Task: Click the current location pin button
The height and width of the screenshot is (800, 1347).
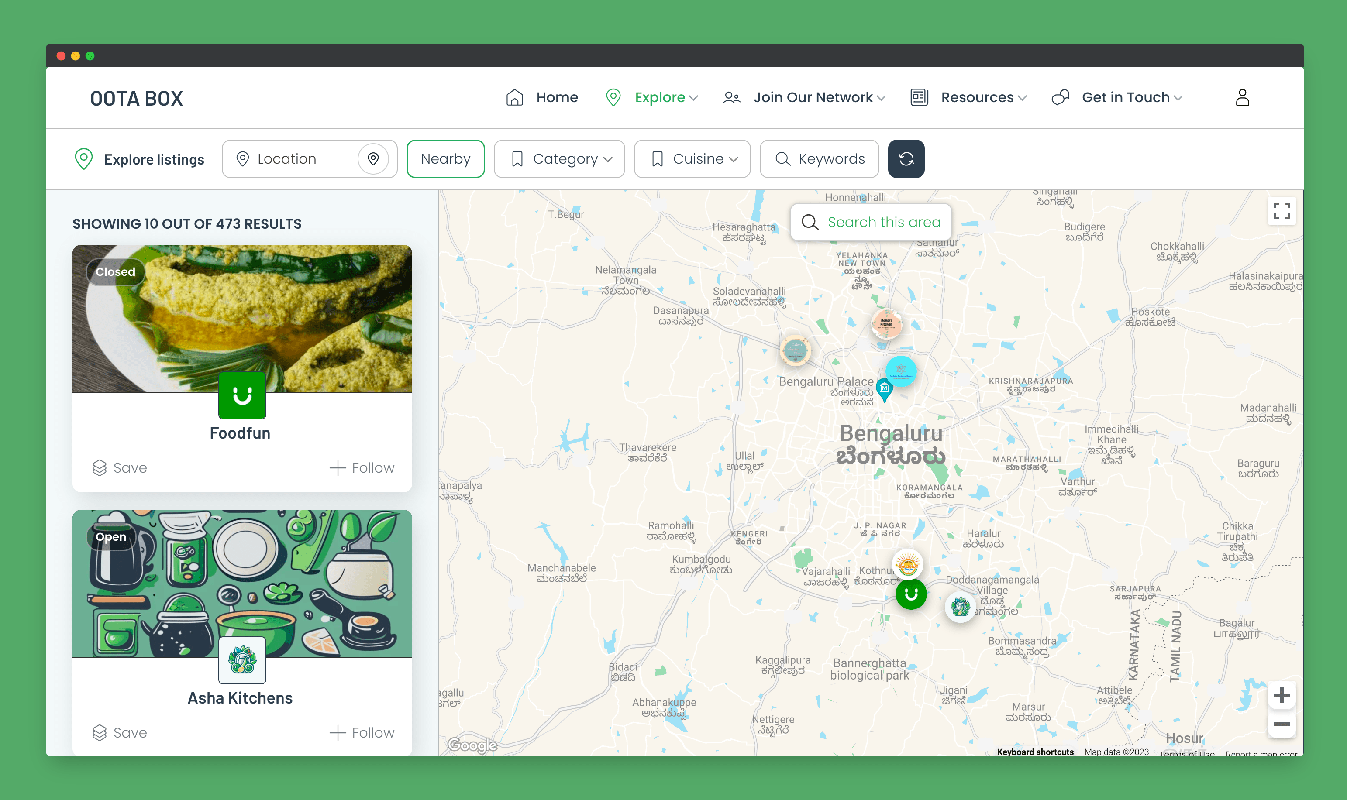Action: click(x=373, y=159)
